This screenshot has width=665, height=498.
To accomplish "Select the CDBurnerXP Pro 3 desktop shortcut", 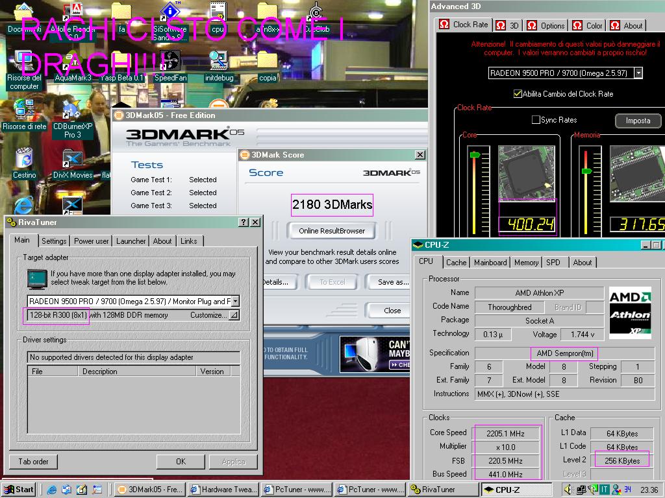I will (73, 119).
